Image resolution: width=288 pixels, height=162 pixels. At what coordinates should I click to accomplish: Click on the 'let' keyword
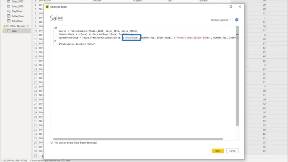pos(55,28)
